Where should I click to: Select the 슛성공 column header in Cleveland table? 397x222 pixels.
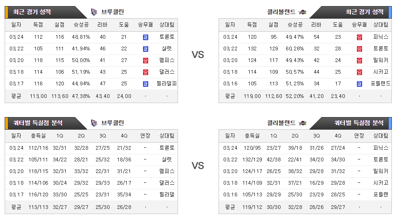295,25
